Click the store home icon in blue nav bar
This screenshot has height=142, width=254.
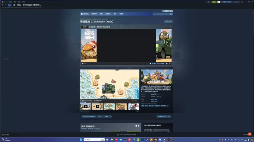[x=82, y=14]
